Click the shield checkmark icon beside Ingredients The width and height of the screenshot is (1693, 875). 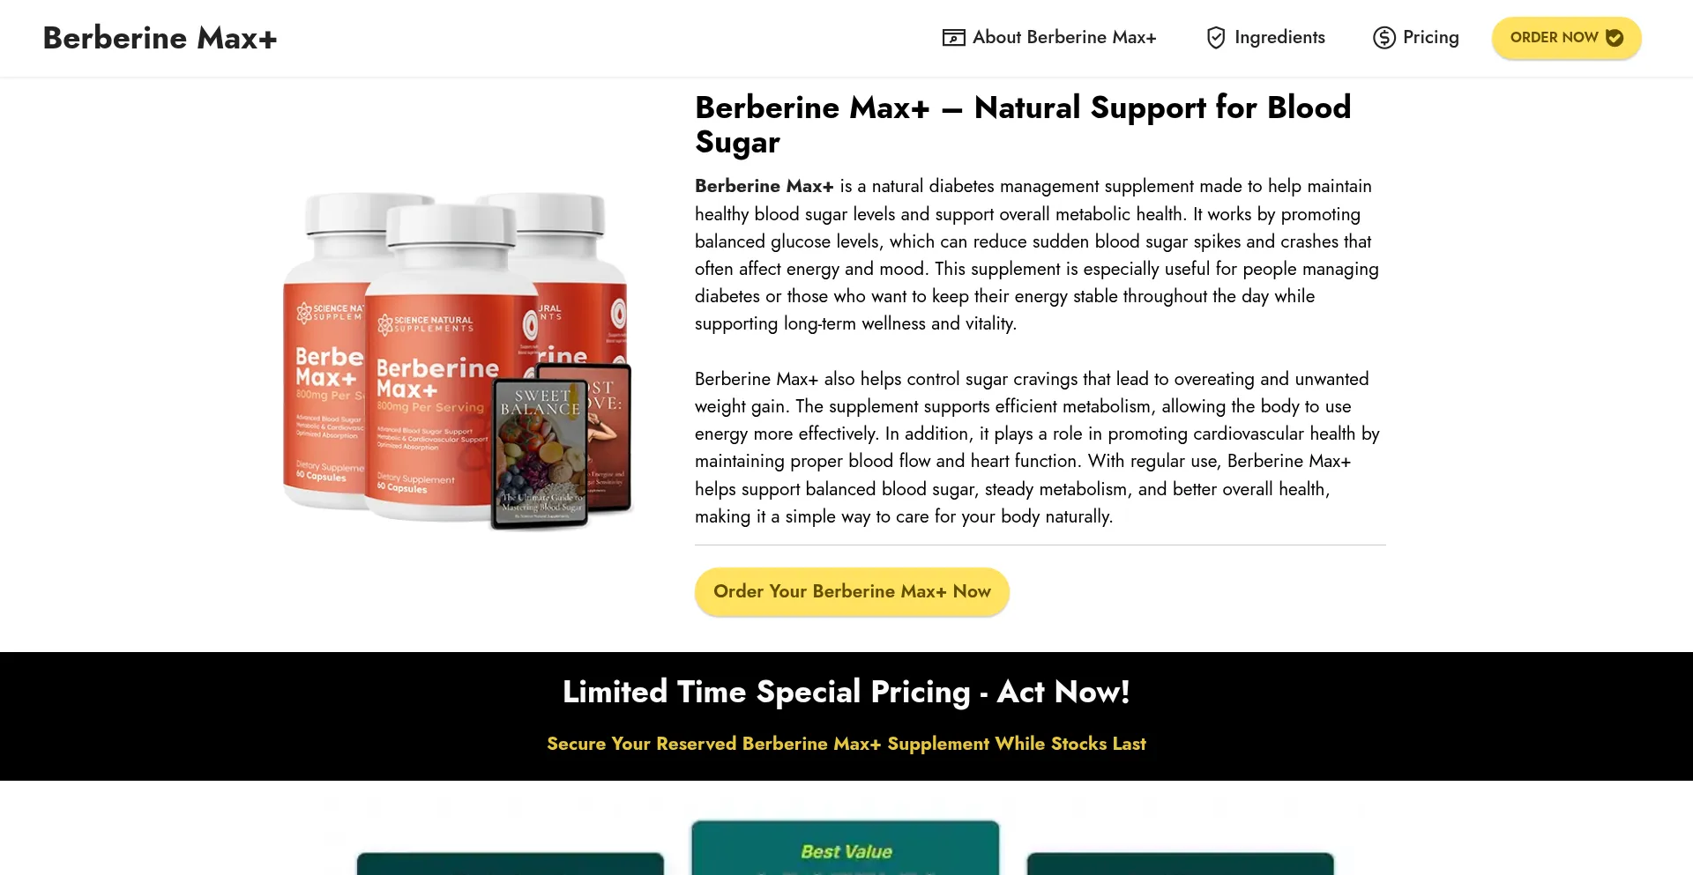(1216, 38)
